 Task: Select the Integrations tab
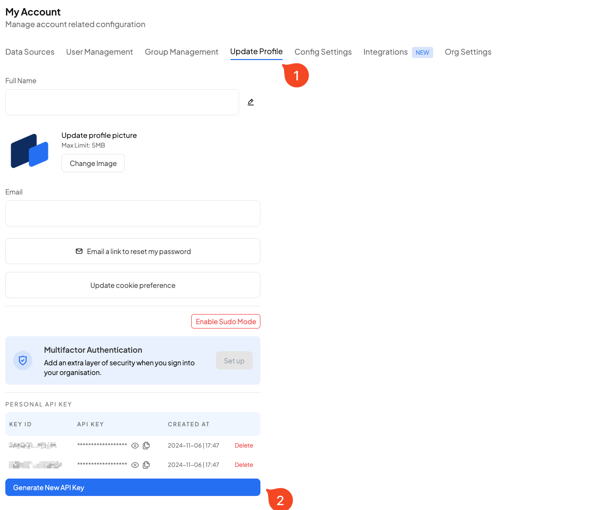point(386,52)
